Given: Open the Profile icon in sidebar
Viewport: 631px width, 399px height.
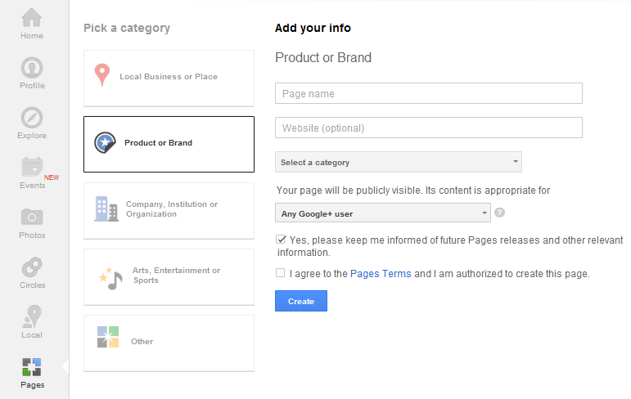Looking at the screenshot, I should (32, 68).
